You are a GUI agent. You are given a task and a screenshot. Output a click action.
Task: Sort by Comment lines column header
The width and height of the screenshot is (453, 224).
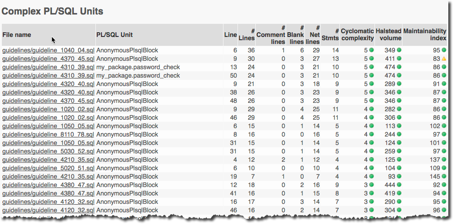271,35
